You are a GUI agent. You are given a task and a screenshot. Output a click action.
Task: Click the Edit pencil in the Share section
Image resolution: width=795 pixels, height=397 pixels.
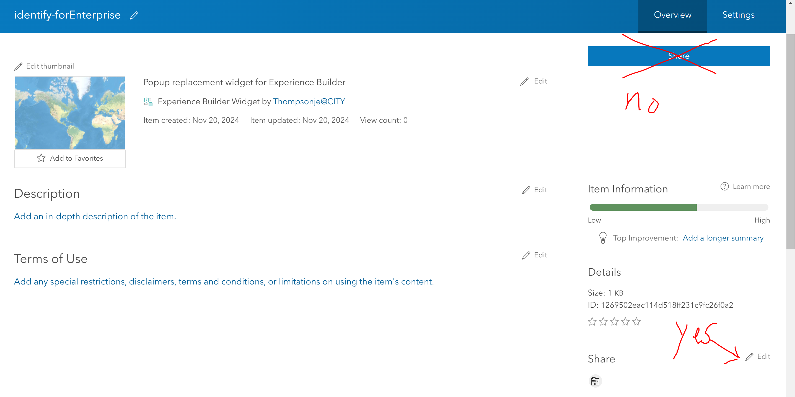point(749,357)
